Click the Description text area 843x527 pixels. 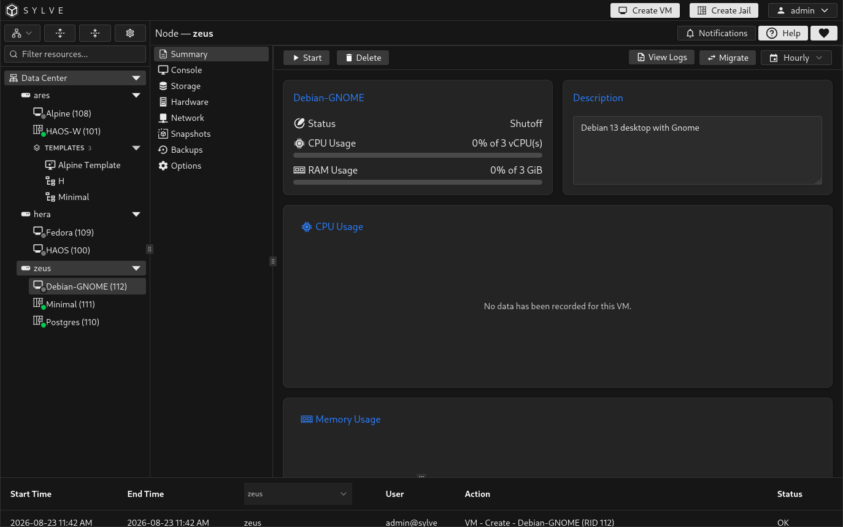(697, 150)
